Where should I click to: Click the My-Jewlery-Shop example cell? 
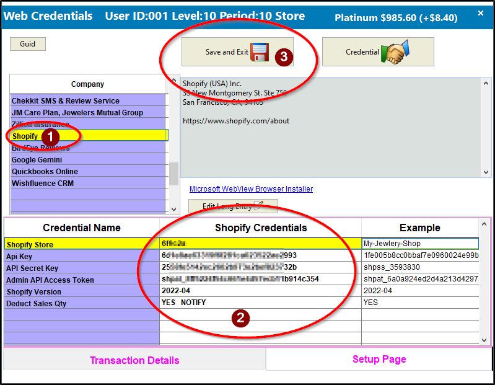[x=420, y=244]
